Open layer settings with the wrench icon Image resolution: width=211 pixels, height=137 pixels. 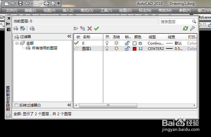point(192,28)
